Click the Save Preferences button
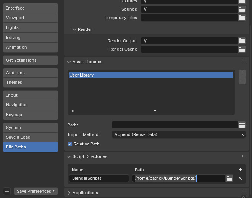The width and height of the screenshot is (252, 198). pyautogui.click(x=36, y=191)
